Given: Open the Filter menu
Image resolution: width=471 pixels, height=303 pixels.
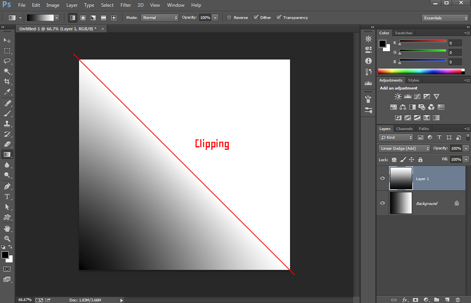Looking at the screenshot, I should coord(126,5).
